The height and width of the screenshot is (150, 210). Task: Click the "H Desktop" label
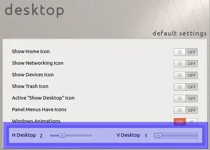click(24, 135)
